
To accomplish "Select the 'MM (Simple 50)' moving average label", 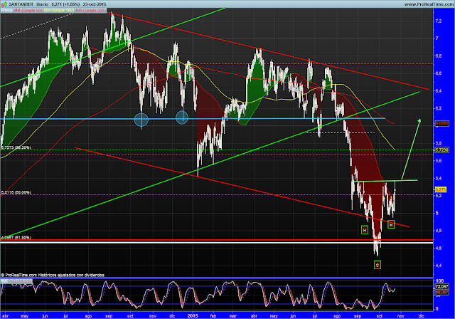I will click(x=28, y=10).
